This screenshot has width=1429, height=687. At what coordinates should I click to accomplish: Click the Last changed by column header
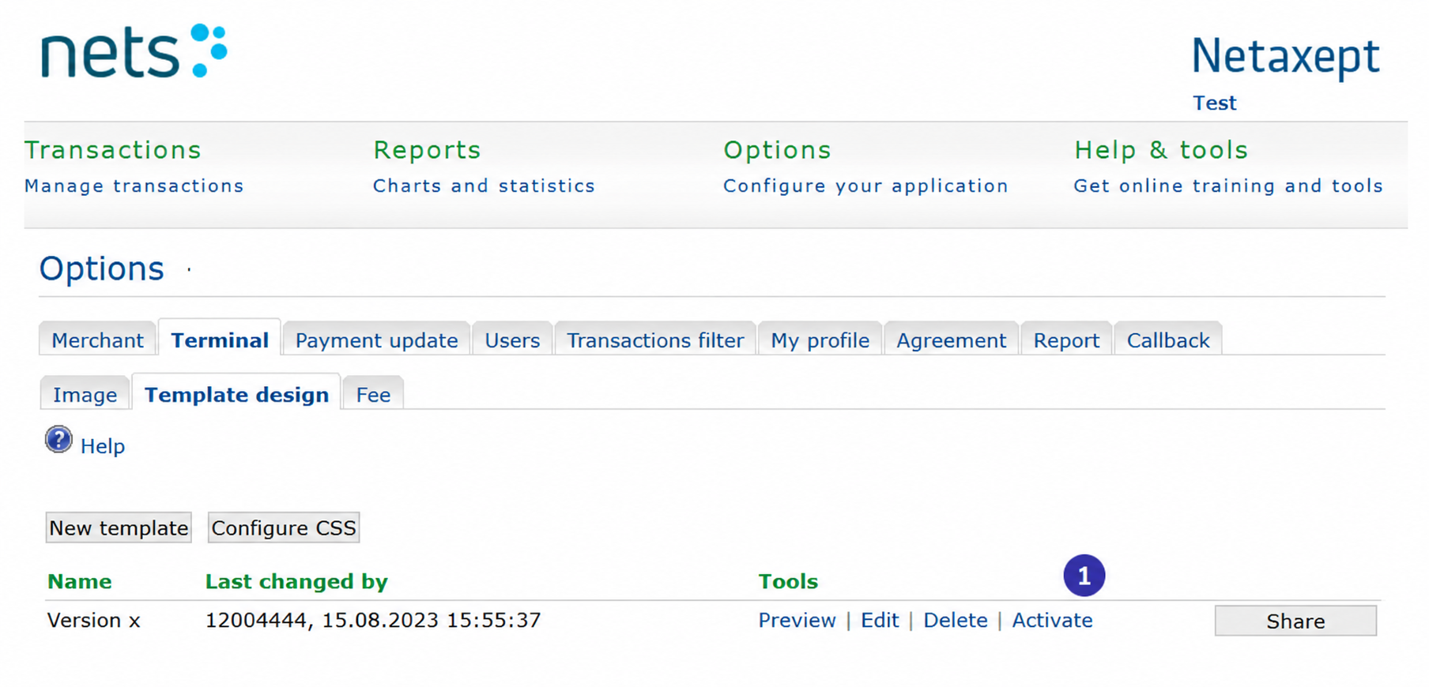pyautogui.click(x=296, y=581)
